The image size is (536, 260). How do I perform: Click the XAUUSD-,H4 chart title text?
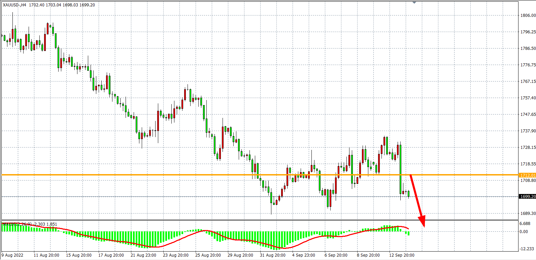coord(15,5)
